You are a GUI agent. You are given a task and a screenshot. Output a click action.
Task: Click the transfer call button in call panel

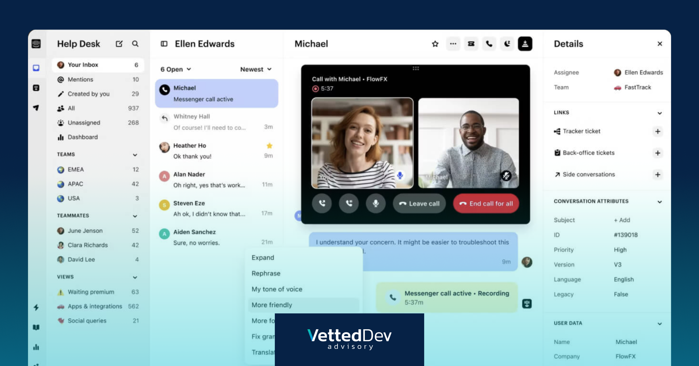[x=322, y=203]
